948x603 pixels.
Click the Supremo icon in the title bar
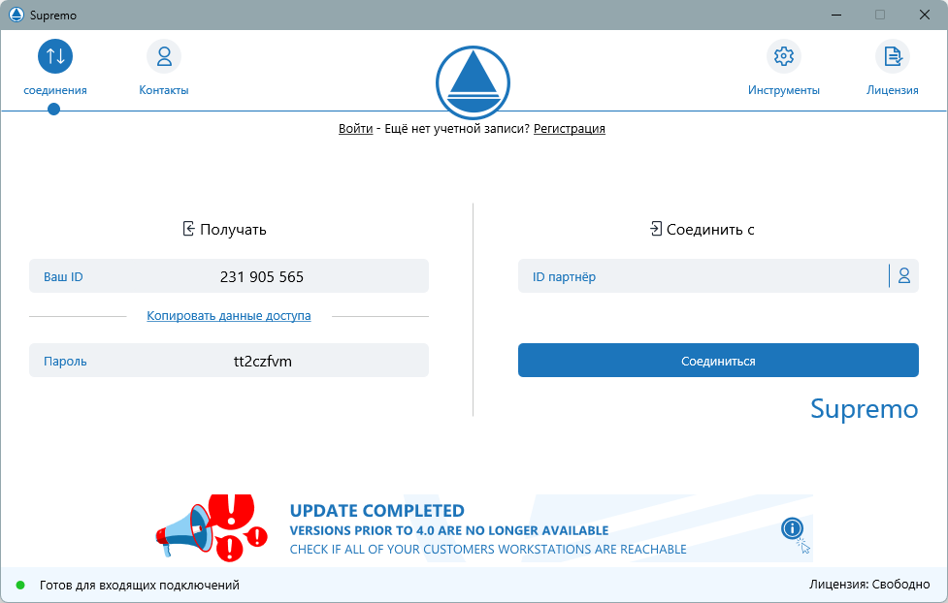(x=16, y=15)
